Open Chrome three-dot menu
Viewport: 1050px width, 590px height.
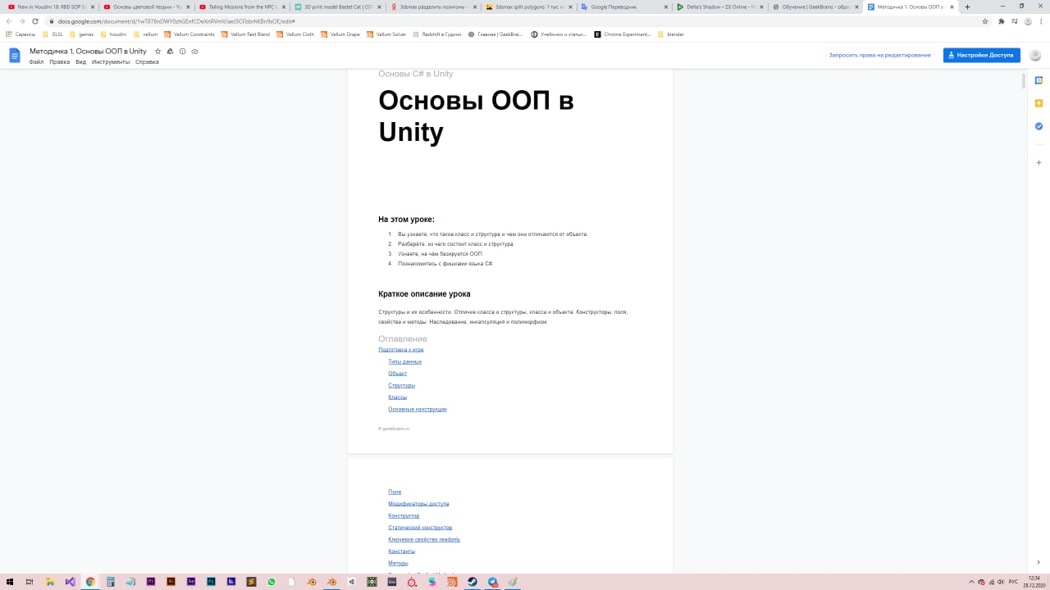(1040, 21)
